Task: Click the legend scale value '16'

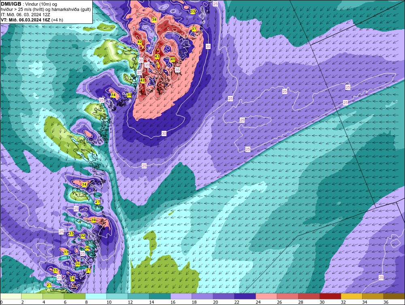Action: [x=173, y=302]
